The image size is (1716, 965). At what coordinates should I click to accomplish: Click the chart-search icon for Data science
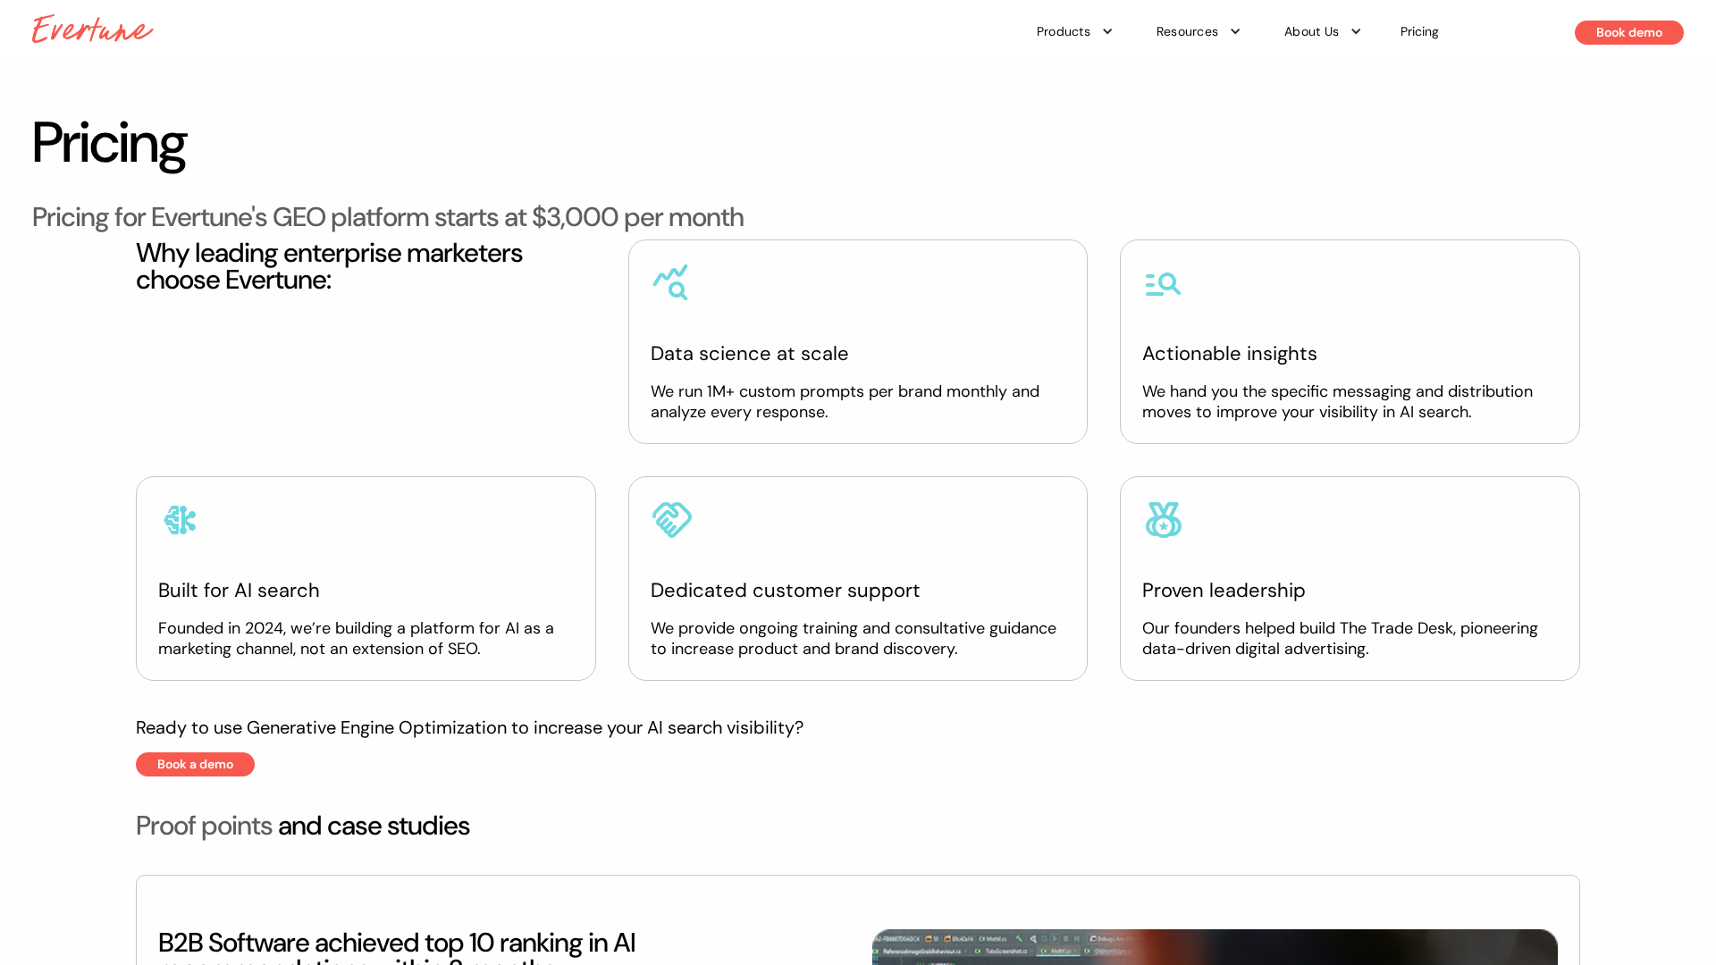pyautogui.click(x=670, y=282)
